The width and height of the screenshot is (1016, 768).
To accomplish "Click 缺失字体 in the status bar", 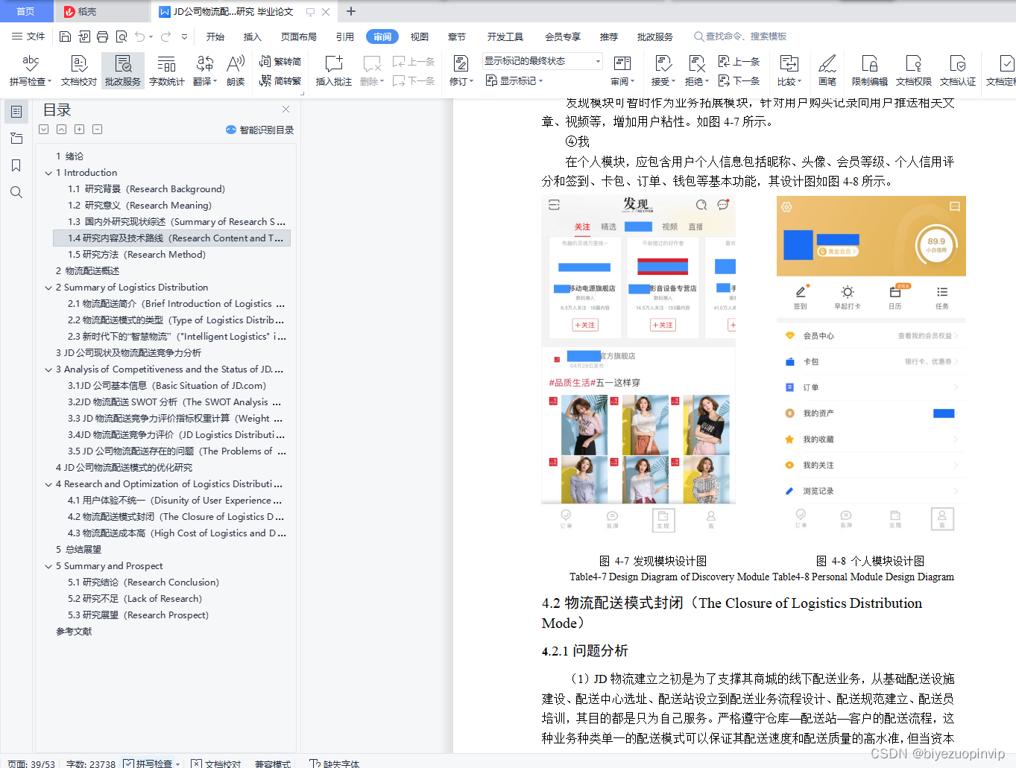I will coord(335,763).
